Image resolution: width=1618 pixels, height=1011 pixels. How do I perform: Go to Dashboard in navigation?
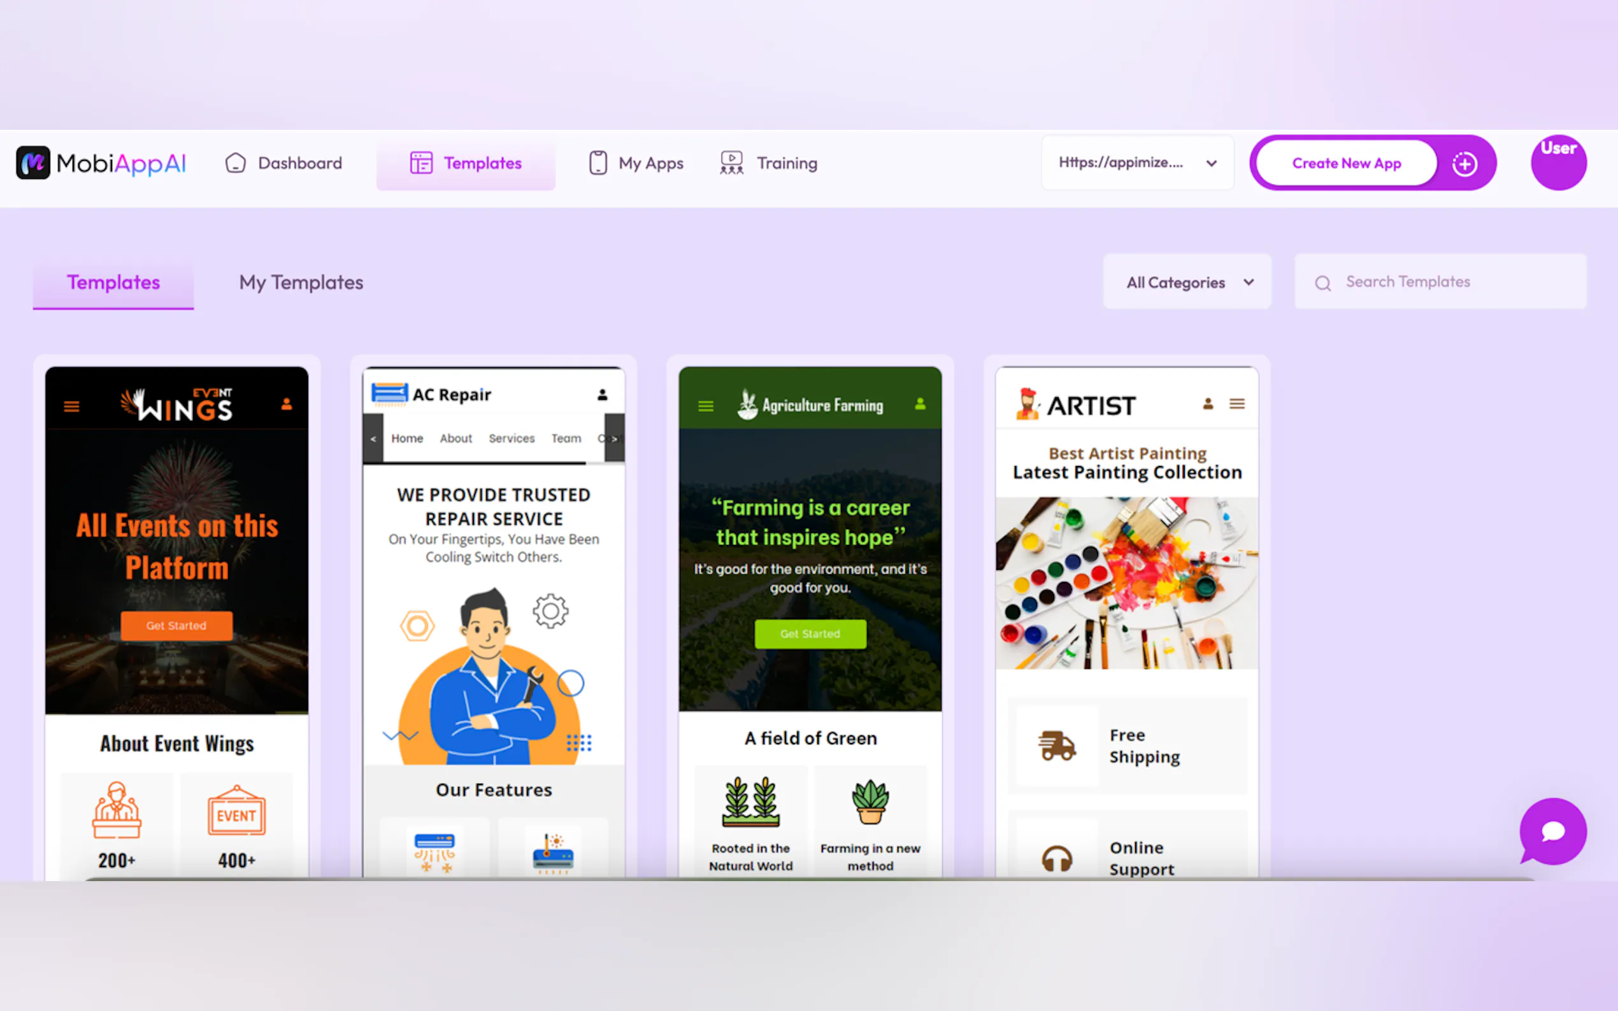coord(283,163)
